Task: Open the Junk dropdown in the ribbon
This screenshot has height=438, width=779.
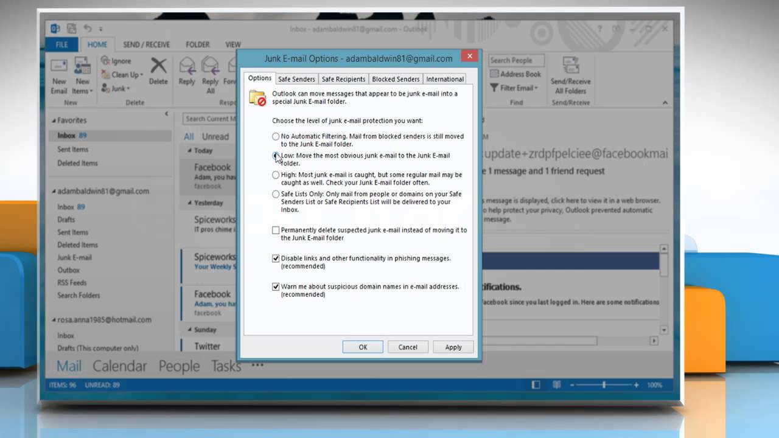Action: [x=114, y=88]
